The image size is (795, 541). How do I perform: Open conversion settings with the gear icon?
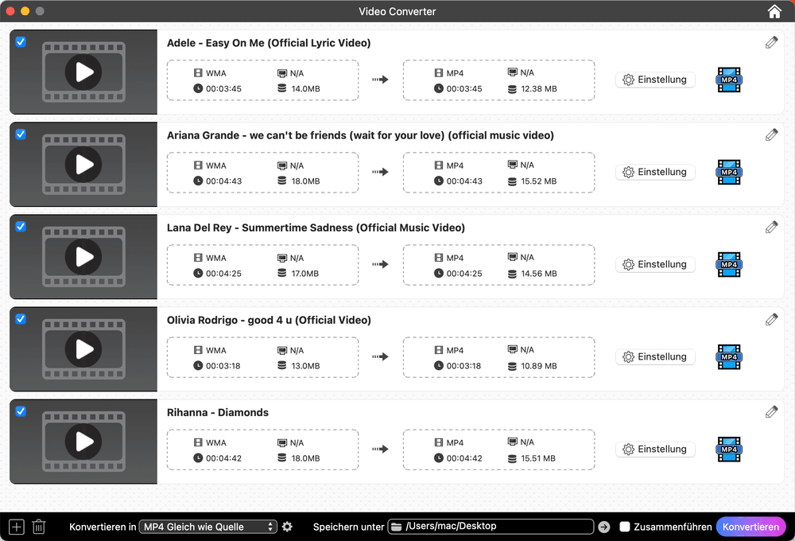point(287,526)
